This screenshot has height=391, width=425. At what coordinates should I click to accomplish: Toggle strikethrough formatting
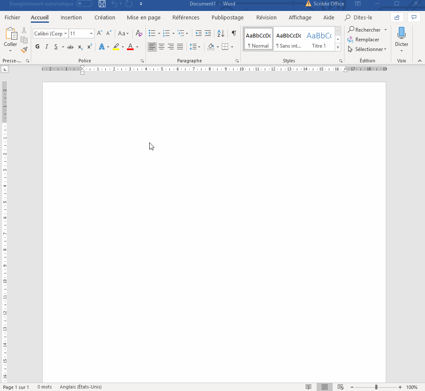point(70,47)
